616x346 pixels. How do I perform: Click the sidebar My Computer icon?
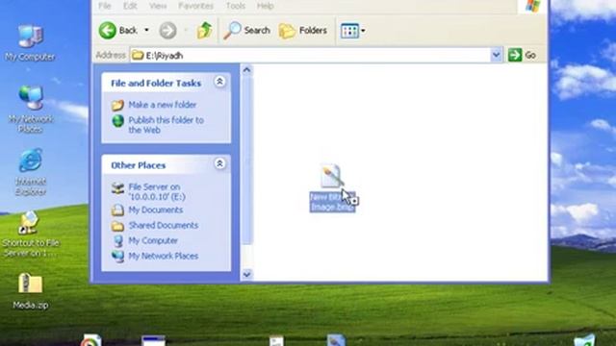tap(117, 241)
